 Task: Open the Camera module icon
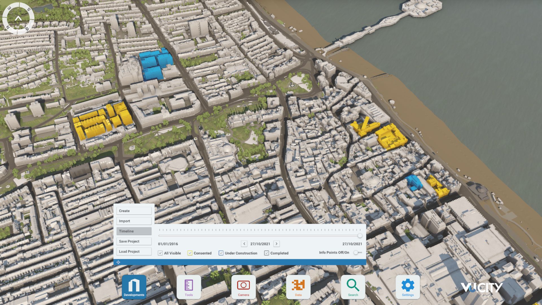point(243,287)
